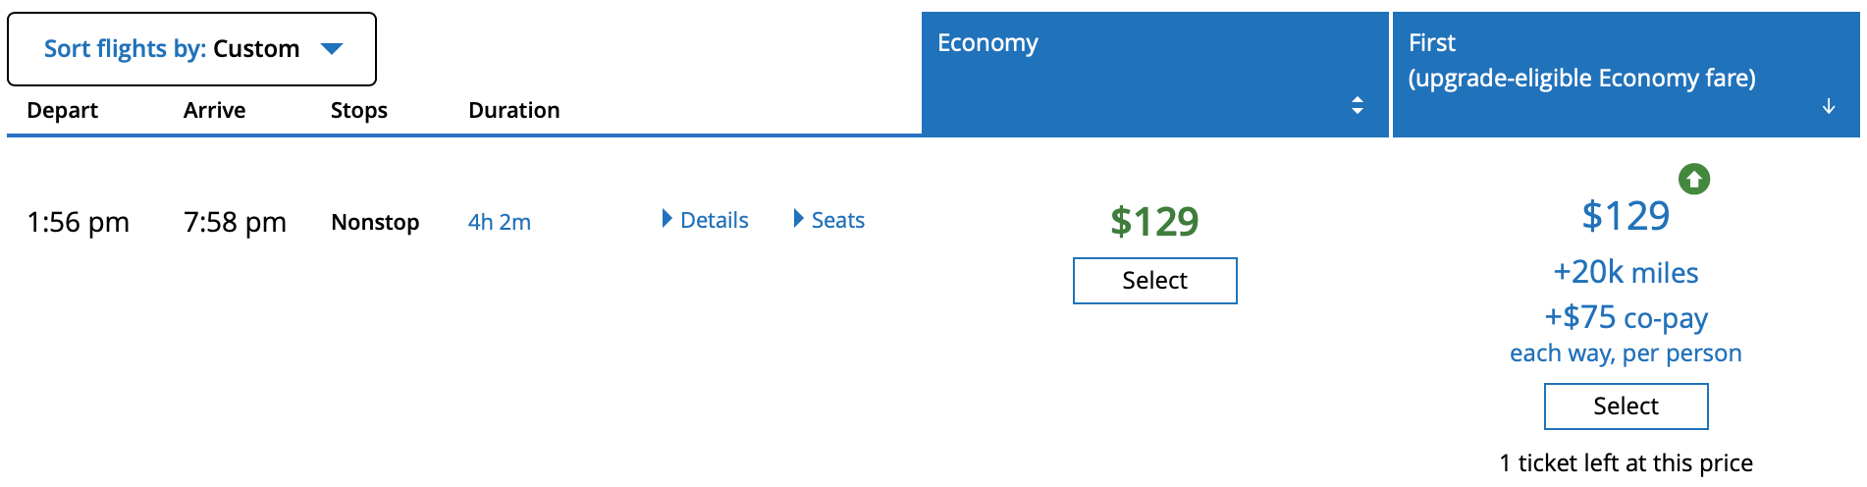This screenshot has width=1867, height=487.
Task: Select the $129 Economy fare button
Action: click(x=1154, y=281)
